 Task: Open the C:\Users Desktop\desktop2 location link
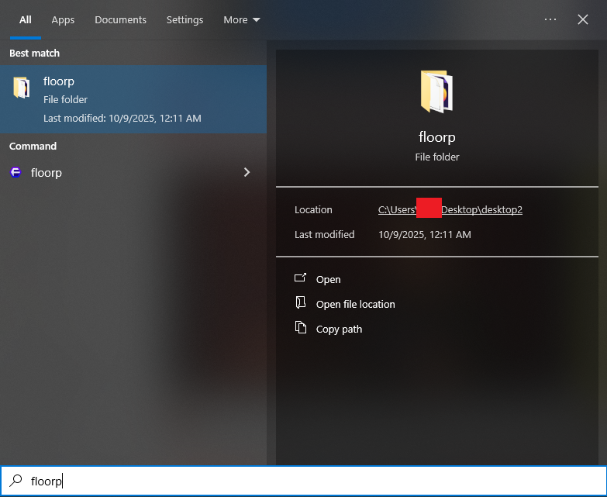(x=450, y=209)
